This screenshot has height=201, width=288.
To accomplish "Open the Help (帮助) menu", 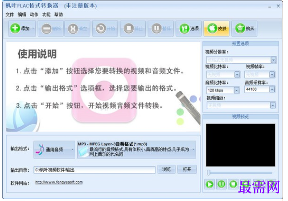I will coord(58,15).
